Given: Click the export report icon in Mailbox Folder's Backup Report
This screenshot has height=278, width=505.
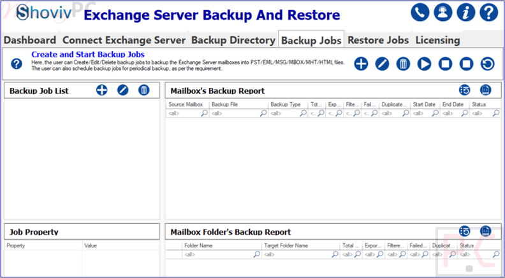Looking at the screenshot, I should pos(486,231).
